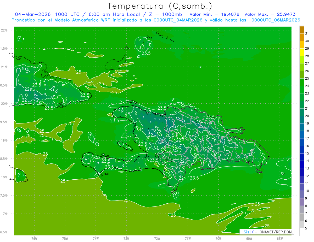Click the '75W' longitude axis label
Viewport: 314px width, 242px height.
pyautogui.click(x=65, y=239)
